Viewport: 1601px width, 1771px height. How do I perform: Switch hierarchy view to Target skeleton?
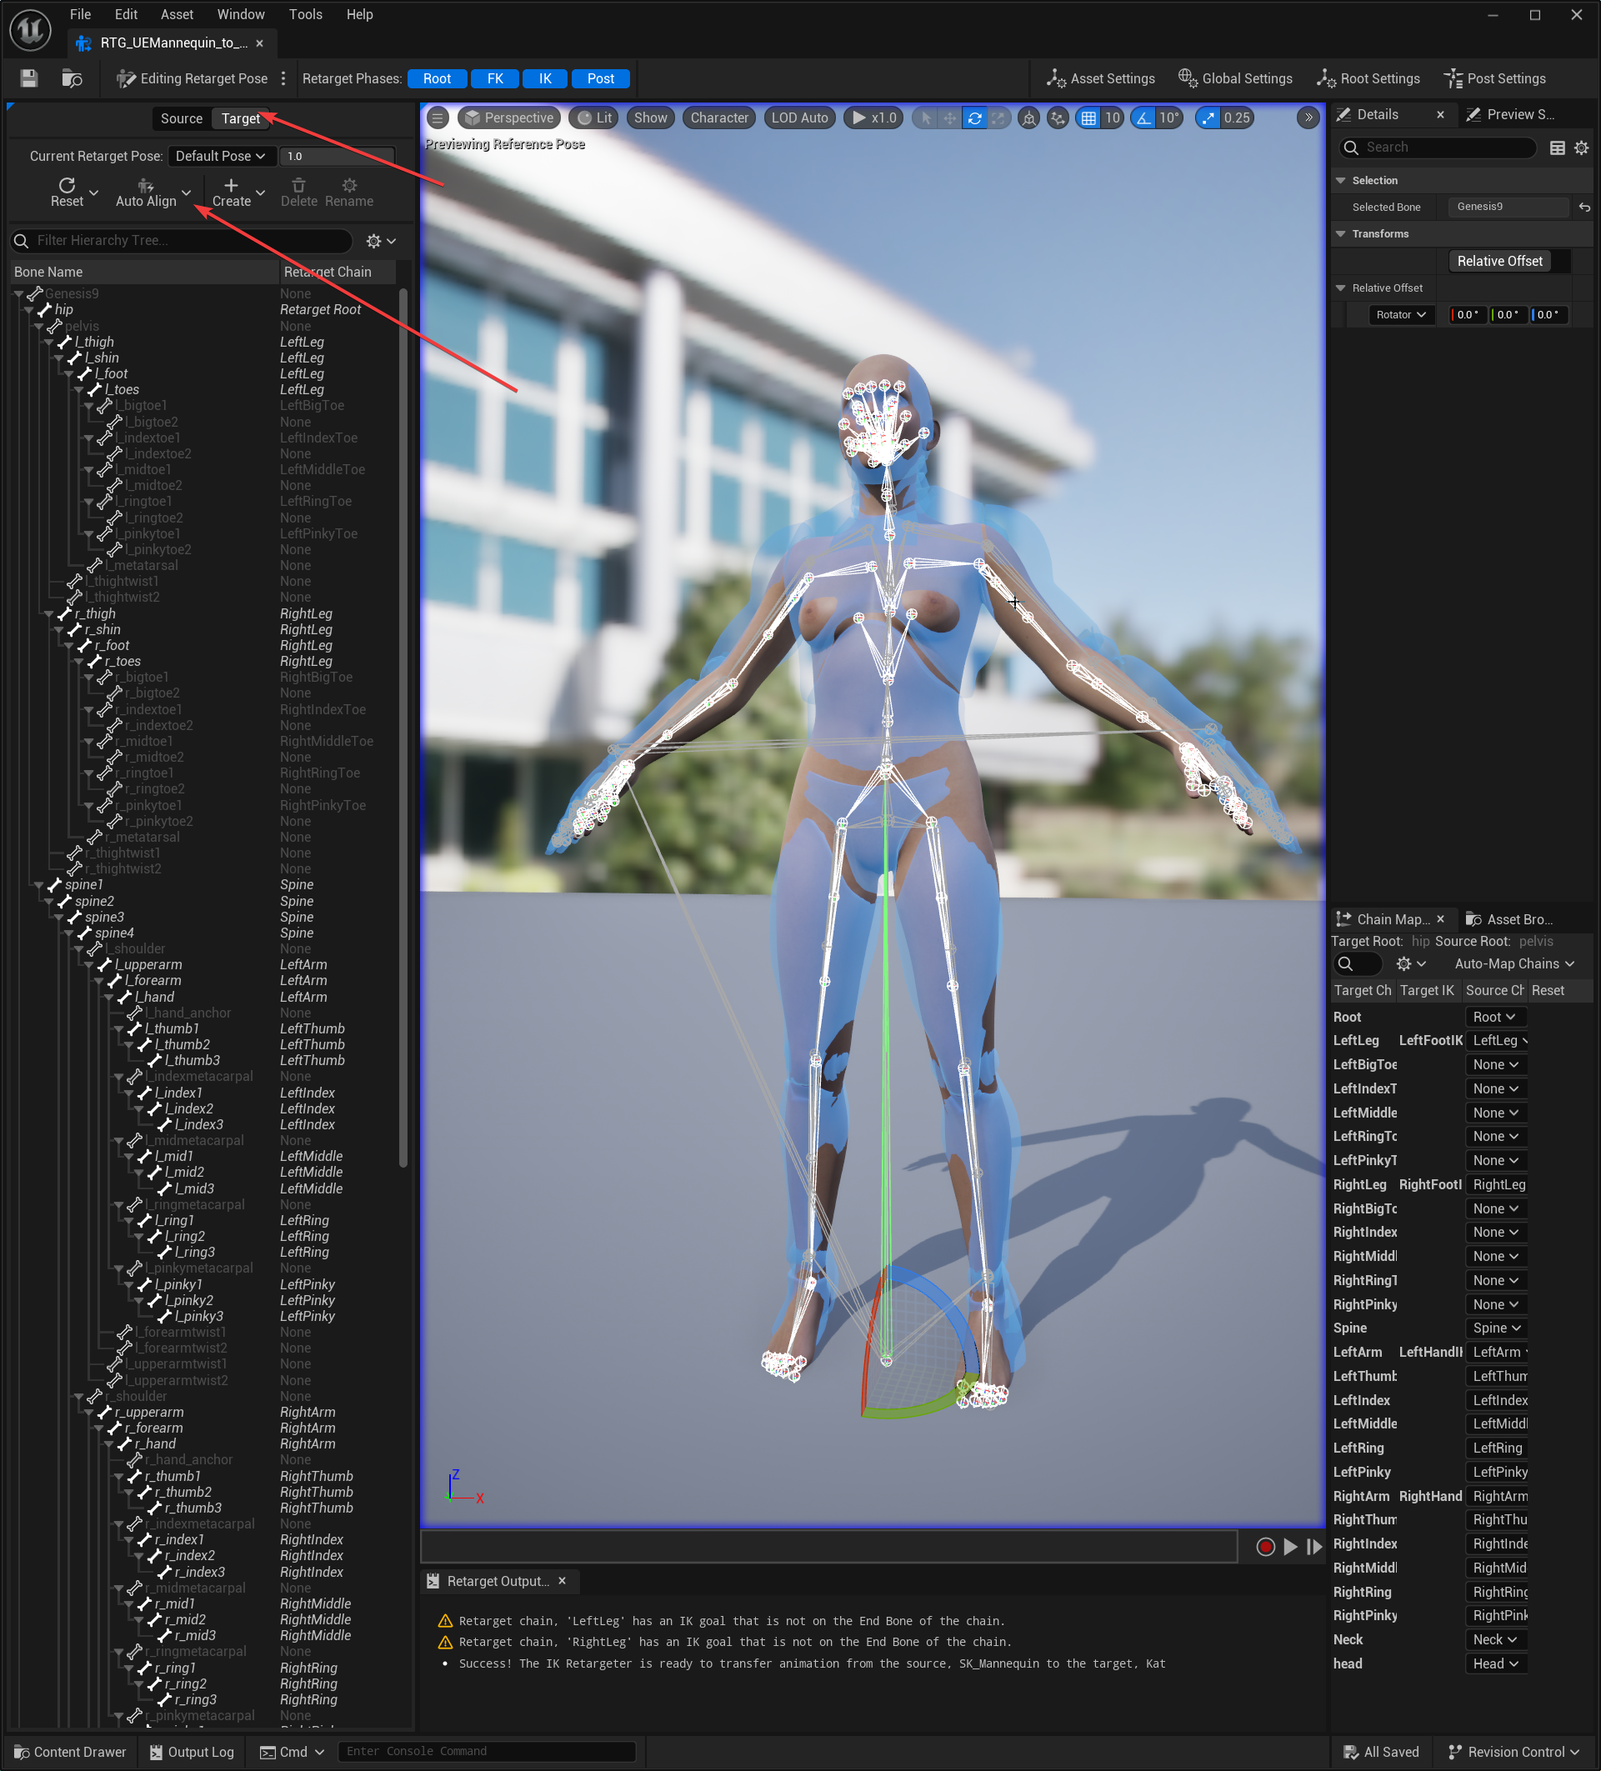(241, 118)
